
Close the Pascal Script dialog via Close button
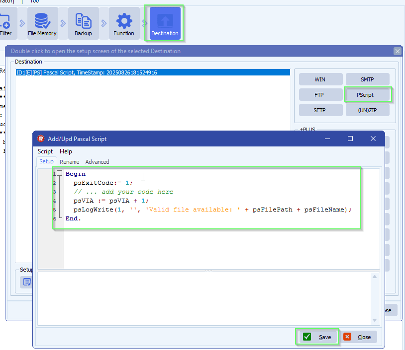[358, 337]
